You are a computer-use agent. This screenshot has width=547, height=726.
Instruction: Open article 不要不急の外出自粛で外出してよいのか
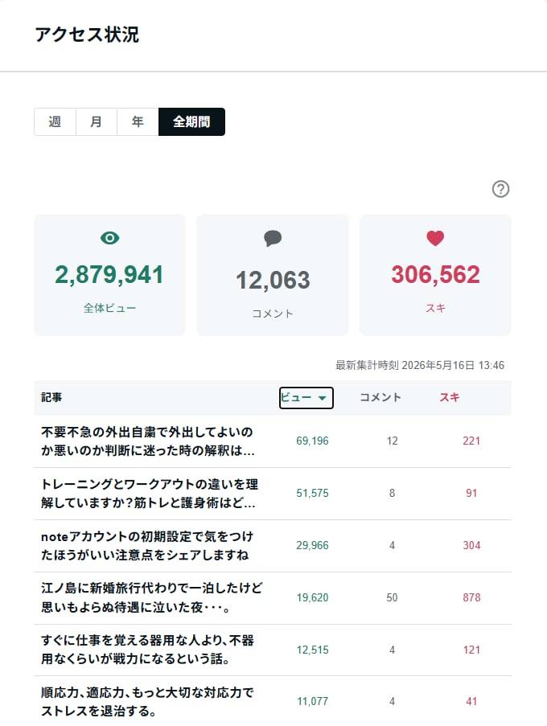coord(148,441)
